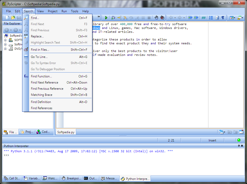
Task: Open File Explorer Back button dropdown arrow
Action: point(11,30)
